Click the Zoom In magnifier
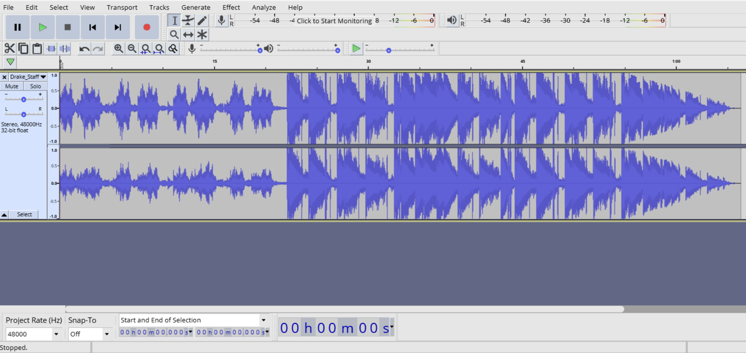Viewport: 746px width, 353px height. (x=118, y=49)
